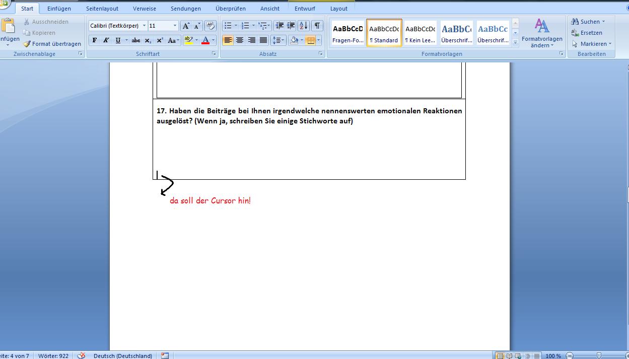Click the word count Wörter: 922
This screenshot has width=629, height=359.
coord(53,355)
